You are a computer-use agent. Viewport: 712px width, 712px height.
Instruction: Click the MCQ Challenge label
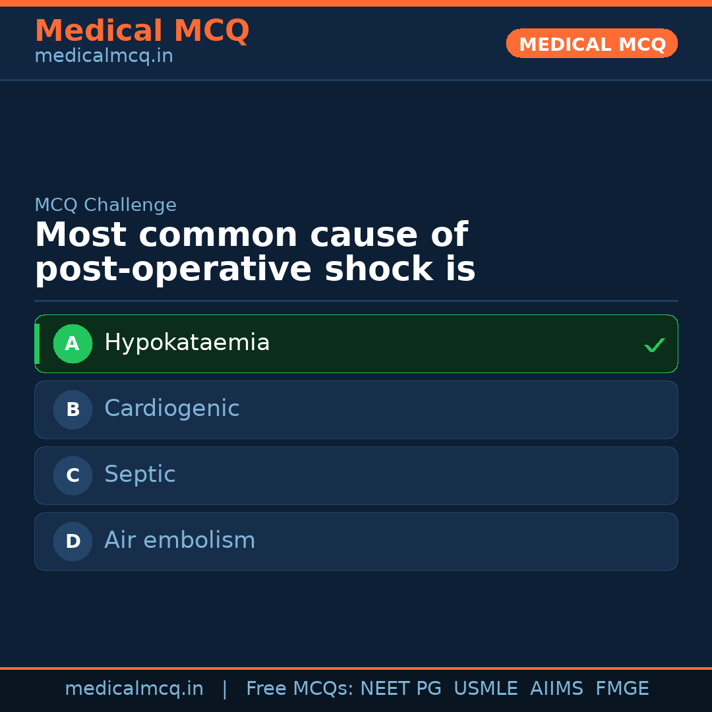105,205
